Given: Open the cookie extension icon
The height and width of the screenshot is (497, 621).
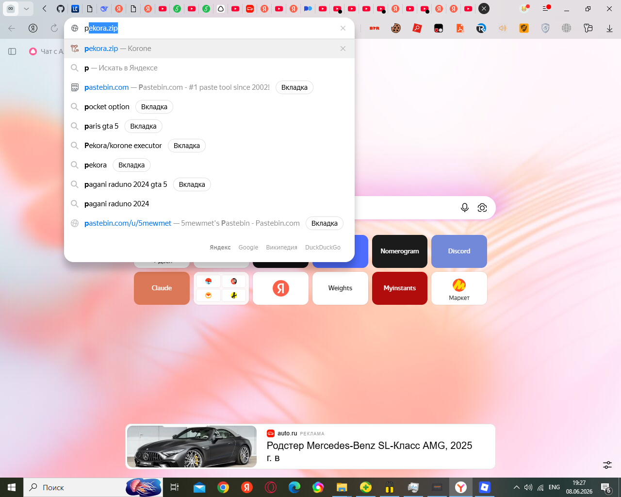Looking at the screenshot, I should [x=396, y=28].
